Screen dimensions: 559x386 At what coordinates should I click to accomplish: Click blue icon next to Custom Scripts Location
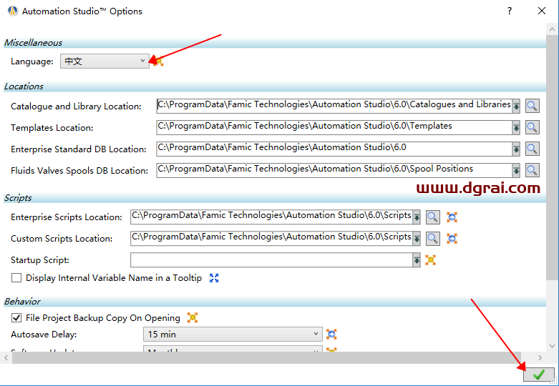[x=452, y=238]
